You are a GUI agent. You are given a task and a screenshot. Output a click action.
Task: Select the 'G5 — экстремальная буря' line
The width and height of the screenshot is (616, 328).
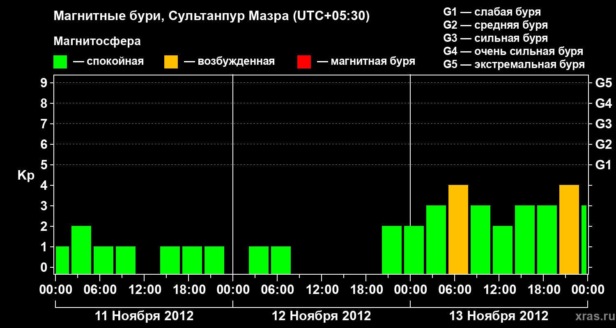click(x=514, y=65)
